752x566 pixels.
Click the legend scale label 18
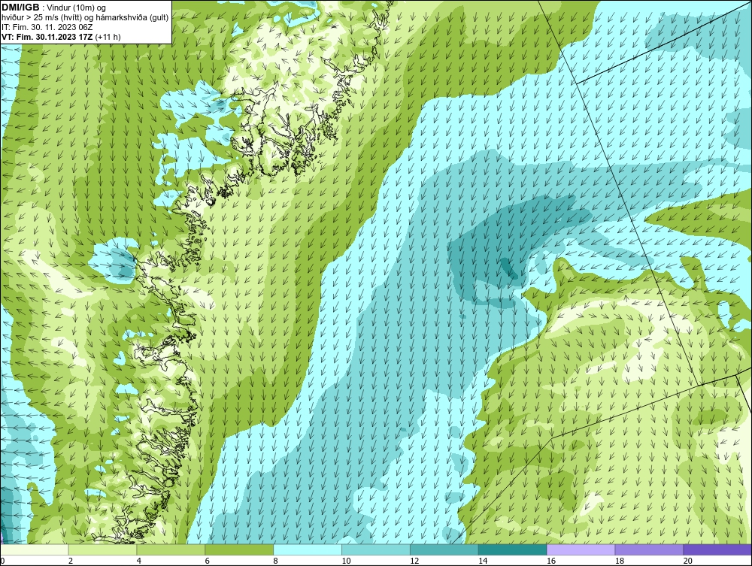619,561
